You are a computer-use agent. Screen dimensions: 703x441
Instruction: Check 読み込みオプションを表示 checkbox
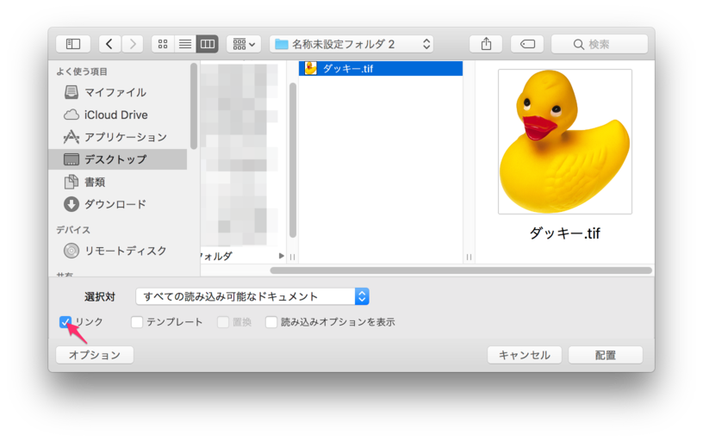[x=271, y=322]
